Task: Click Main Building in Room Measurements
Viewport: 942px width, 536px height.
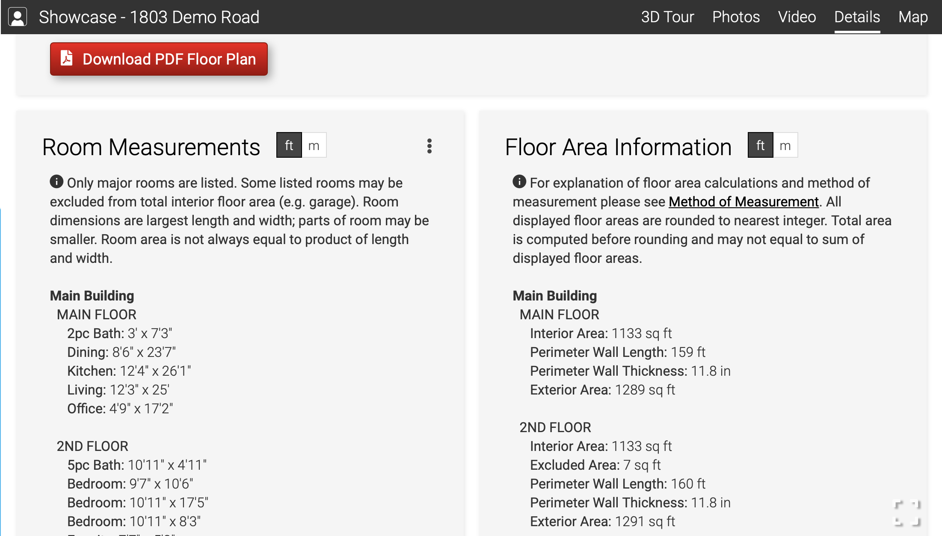Action: point(92,296)
